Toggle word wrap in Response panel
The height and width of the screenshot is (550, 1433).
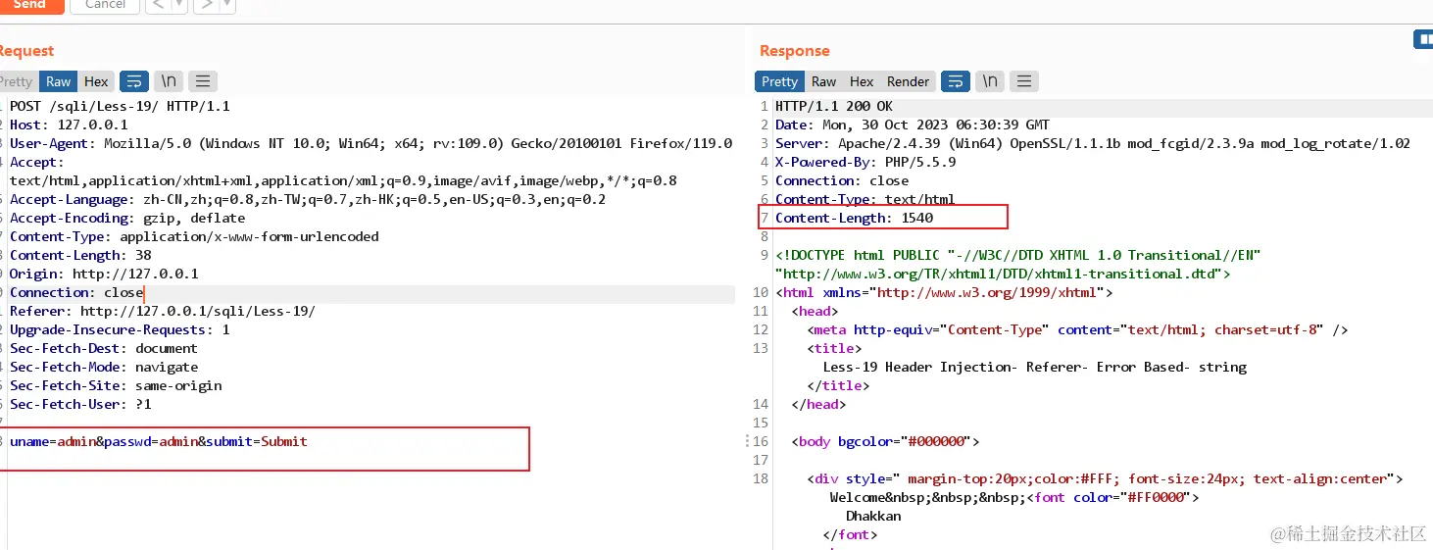click(956, 81)
